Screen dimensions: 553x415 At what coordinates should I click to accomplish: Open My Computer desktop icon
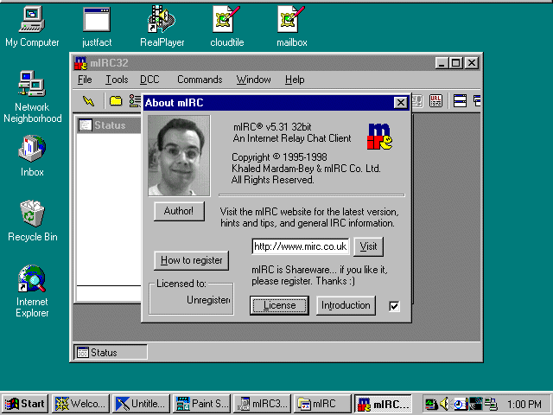click(x=32, y=27)
